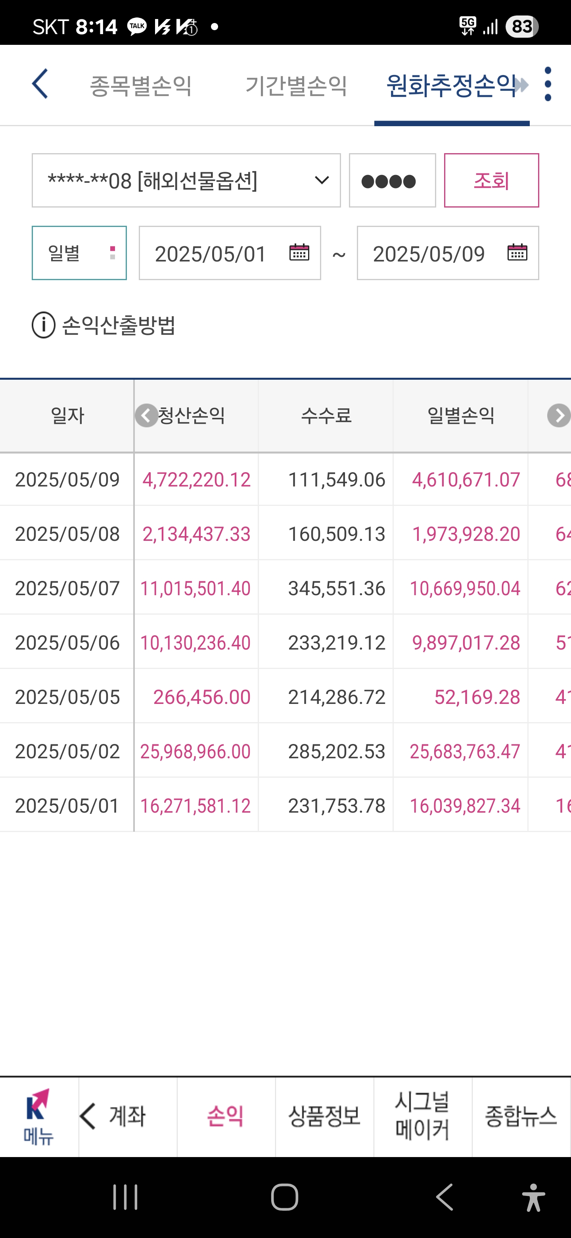Image resolution: width=571 pixels, height=1238 pixels.
Task: Tap the 일자 column header
Action: coord(67,416)
